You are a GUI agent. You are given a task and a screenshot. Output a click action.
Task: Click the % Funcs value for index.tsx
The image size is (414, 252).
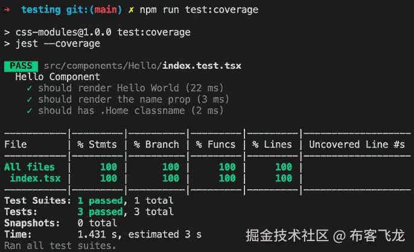[227, 178]
